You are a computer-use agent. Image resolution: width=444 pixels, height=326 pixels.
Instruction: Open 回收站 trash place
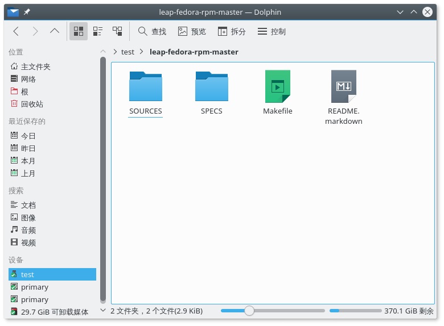click(x=52, y=104)
